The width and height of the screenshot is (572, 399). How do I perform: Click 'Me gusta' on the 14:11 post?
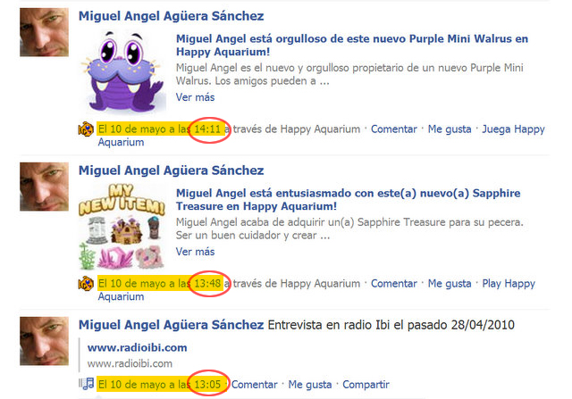[x=450, y=129]
